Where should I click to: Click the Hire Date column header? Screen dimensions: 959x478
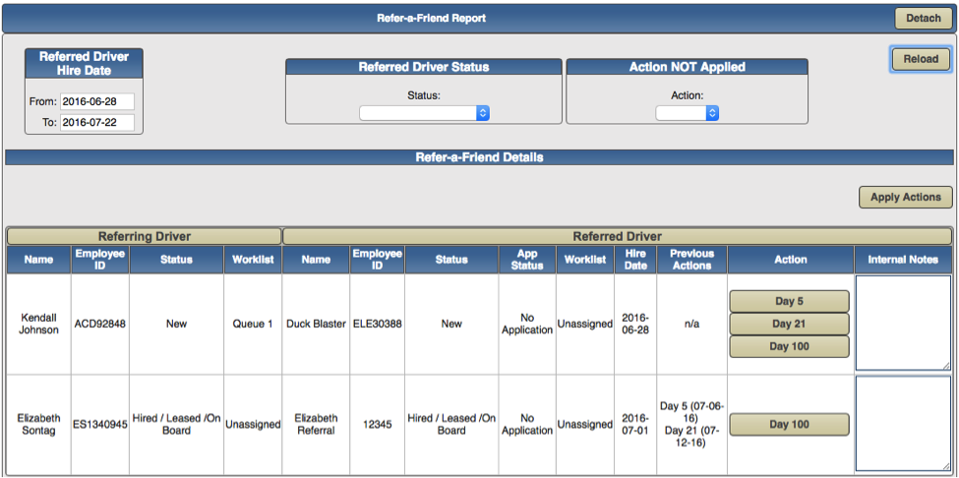[x=635, y=260]
